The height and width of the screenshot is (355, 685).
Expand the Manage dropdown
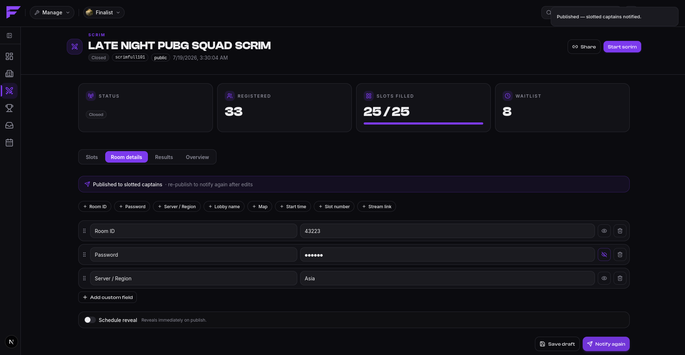(x=52, y=13)
